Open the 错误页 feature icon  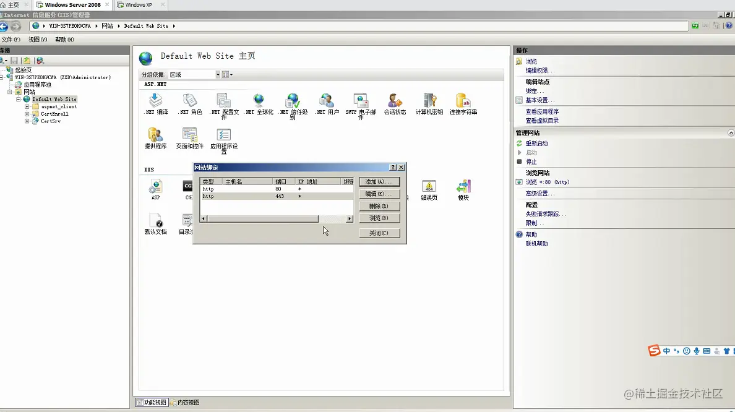pos(429,190)
